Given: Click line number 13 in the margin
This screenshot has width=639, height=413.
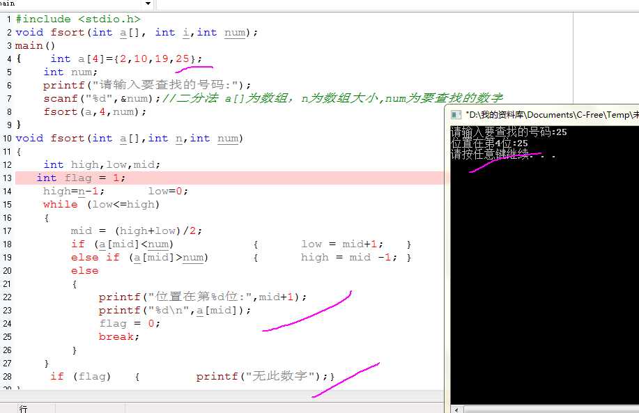Looking at the screenshot, I should (x=8, y=178).
